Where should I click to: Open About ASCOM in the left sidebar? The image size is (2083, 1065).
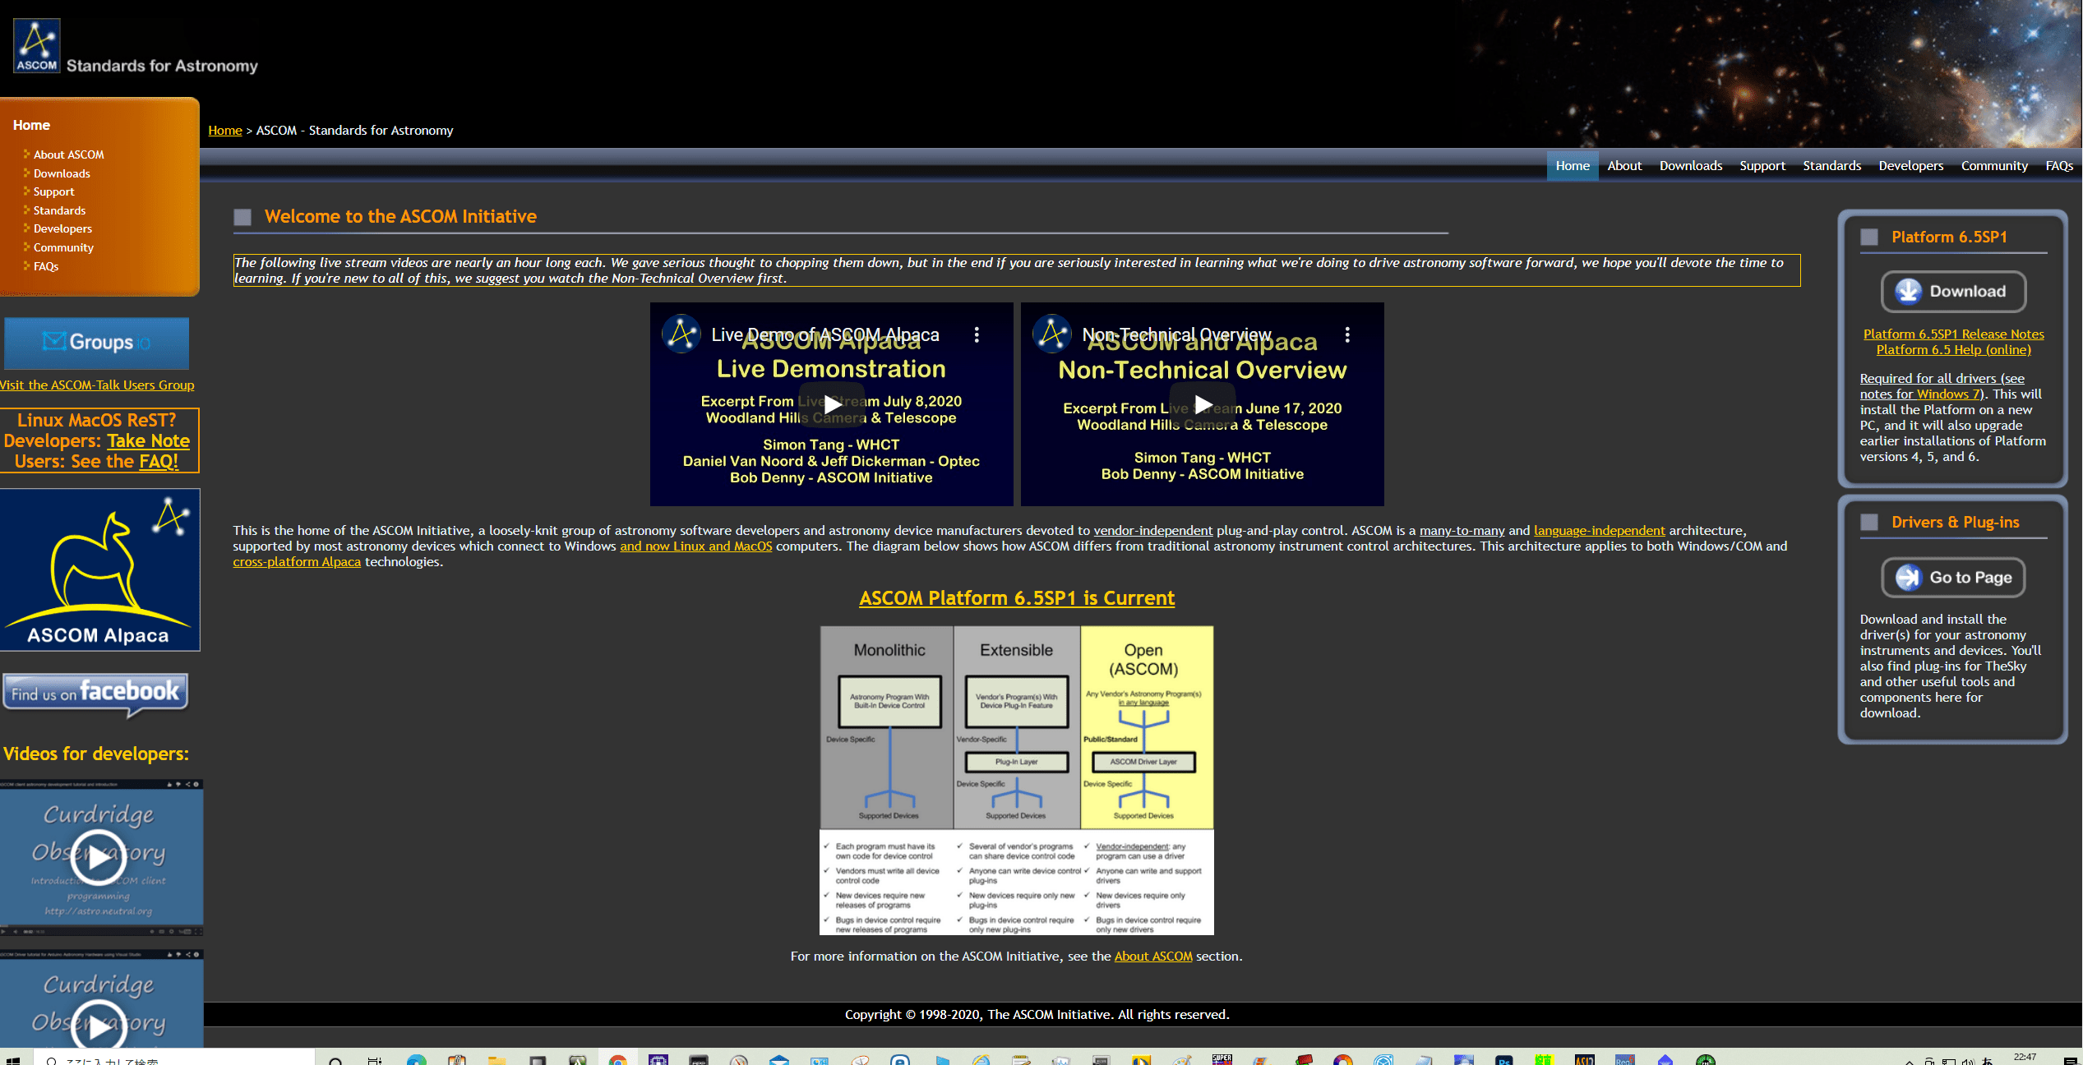click(x=68, y=154)
